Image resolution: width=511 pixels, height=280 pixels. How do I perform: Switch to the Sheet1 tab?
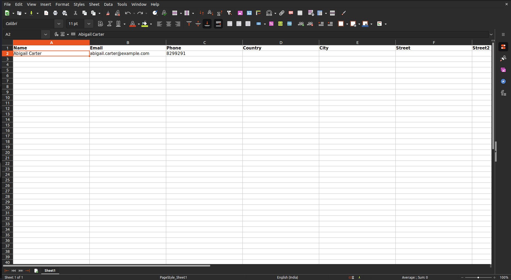[50, 271]
